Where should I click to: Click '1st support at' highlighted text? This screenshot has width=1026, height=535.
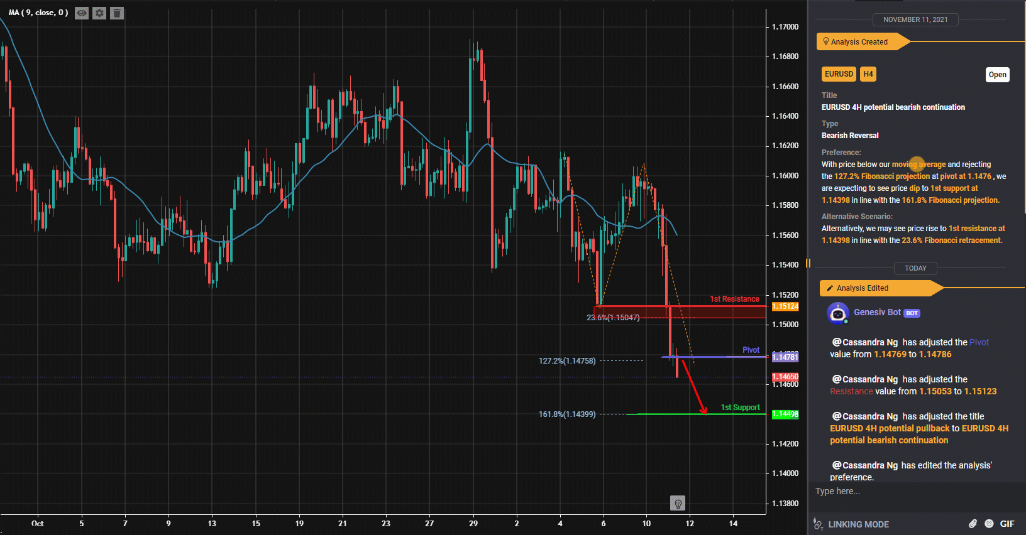pos(954,188)
